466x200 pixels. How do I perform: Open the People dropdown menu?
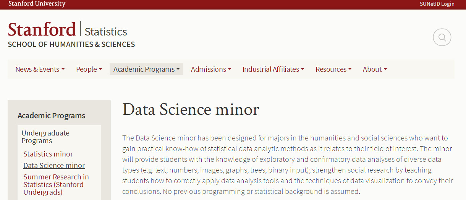(89, 69)
